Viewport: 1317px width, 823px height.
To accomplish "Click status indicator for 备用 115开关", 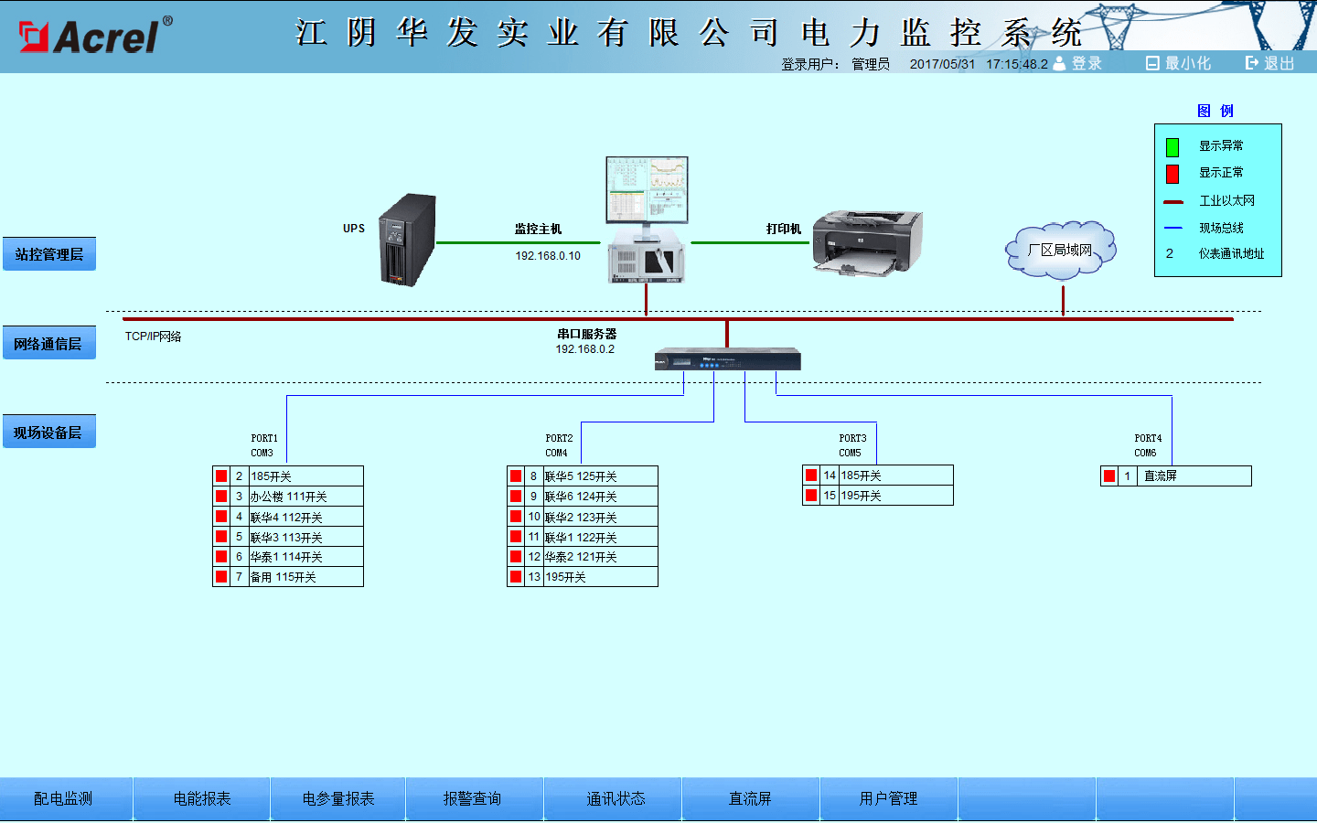I will [221, 577].
